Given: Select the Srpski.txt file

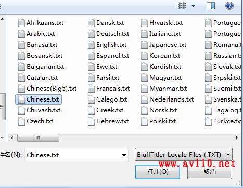Looking at the screenshot, I should click(223, 78).
